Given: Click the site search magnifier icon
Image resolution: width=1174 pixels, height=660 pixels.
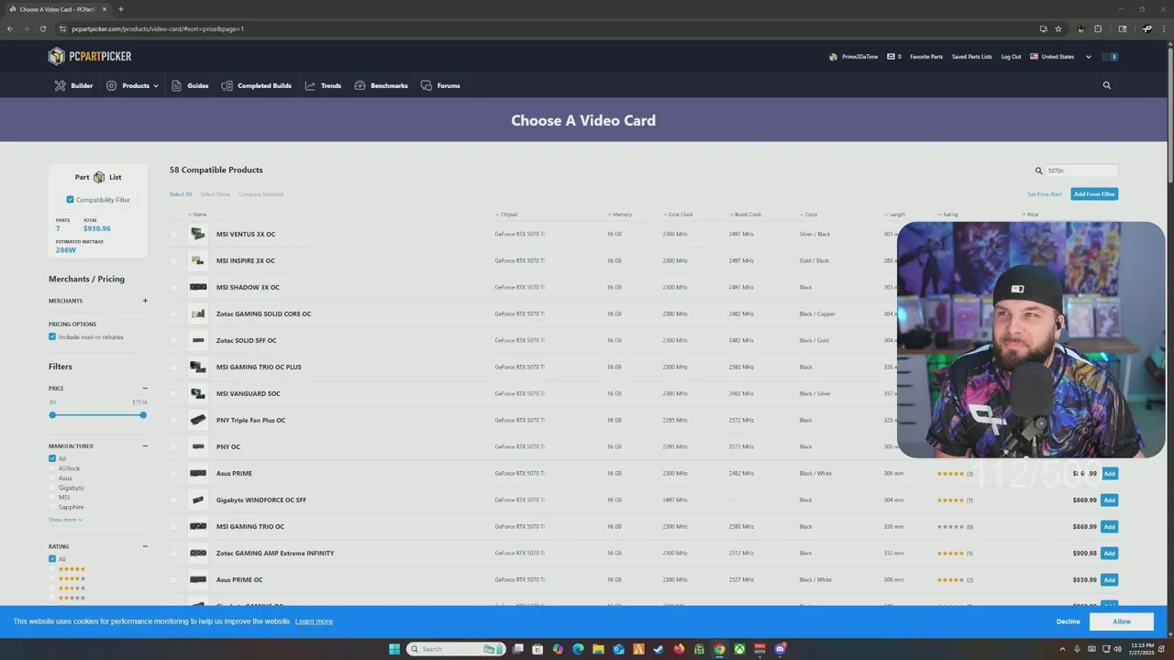Looking at the screenshot, I should (1107, 85).
